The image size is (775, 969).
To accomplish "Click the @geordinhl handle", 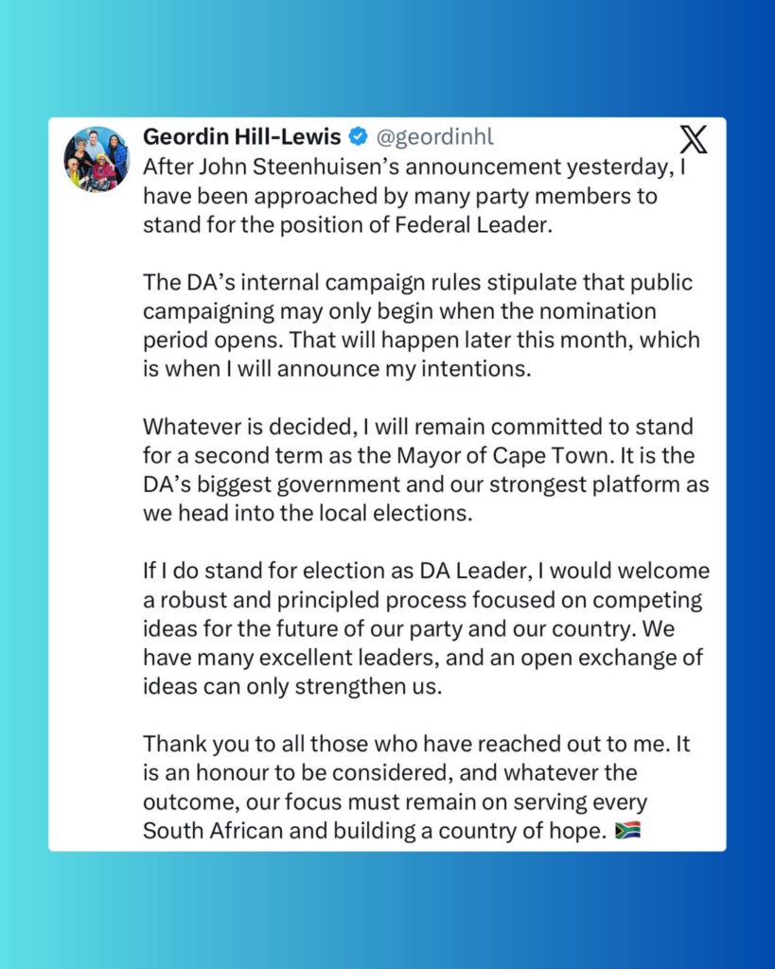I will coord(435,137).
